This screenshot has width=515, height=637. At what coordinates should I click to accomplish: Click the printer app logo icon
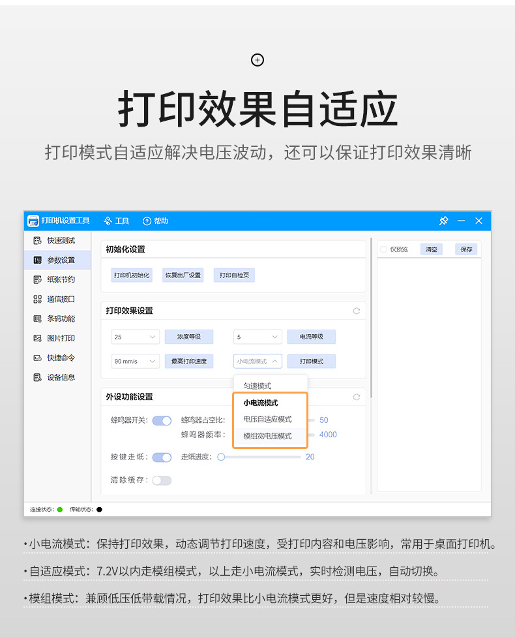pos(33,221)
